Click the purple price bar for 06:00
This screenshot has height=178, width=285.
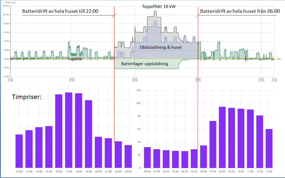203,157
